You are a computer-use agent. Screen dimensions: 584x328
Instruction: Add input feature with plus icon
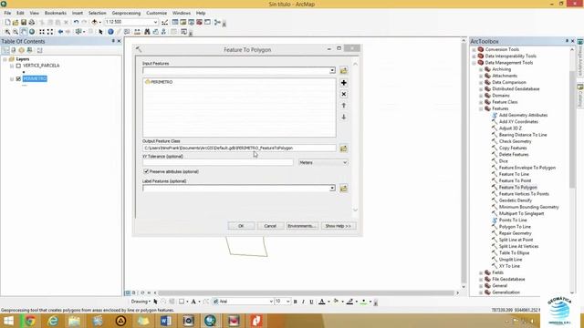[344, 83]
